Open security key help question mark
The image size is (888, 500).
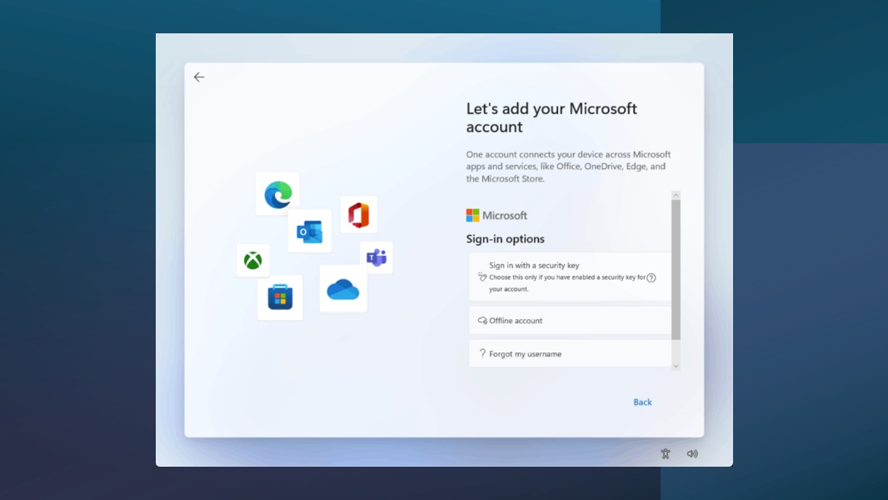click(651, 277)
